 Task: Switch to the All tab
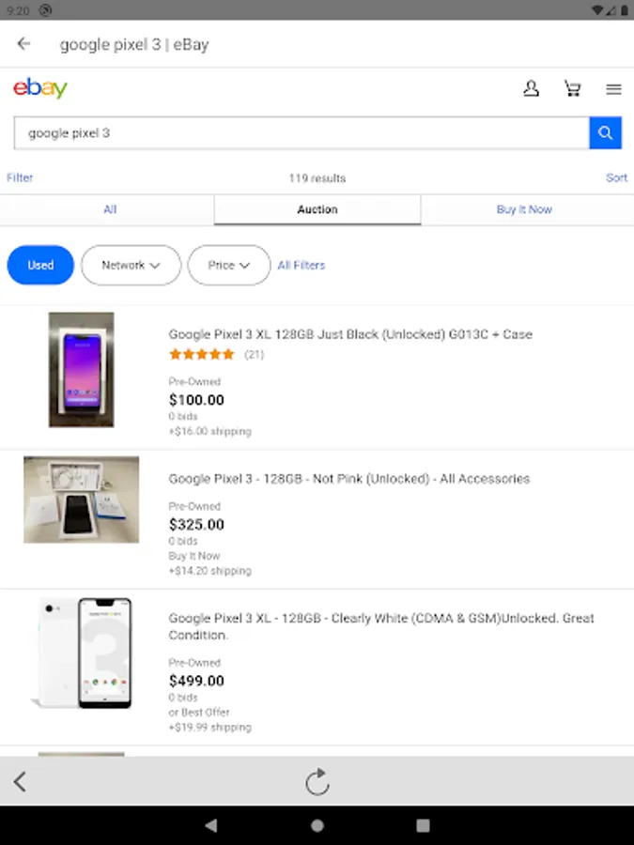[110, 209]
